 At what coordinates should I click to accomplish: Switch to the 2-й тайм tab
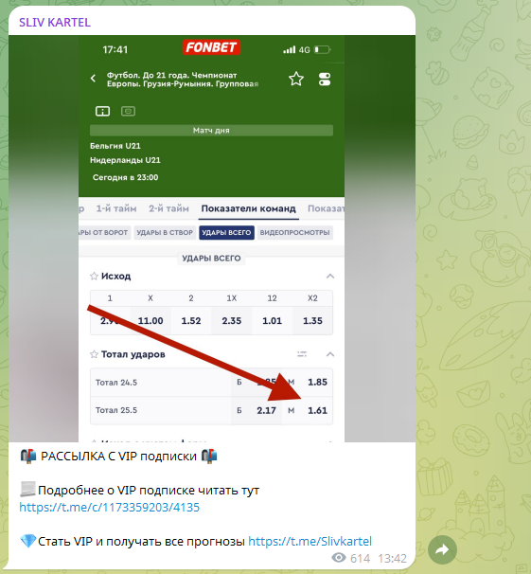tap(168, 208)
